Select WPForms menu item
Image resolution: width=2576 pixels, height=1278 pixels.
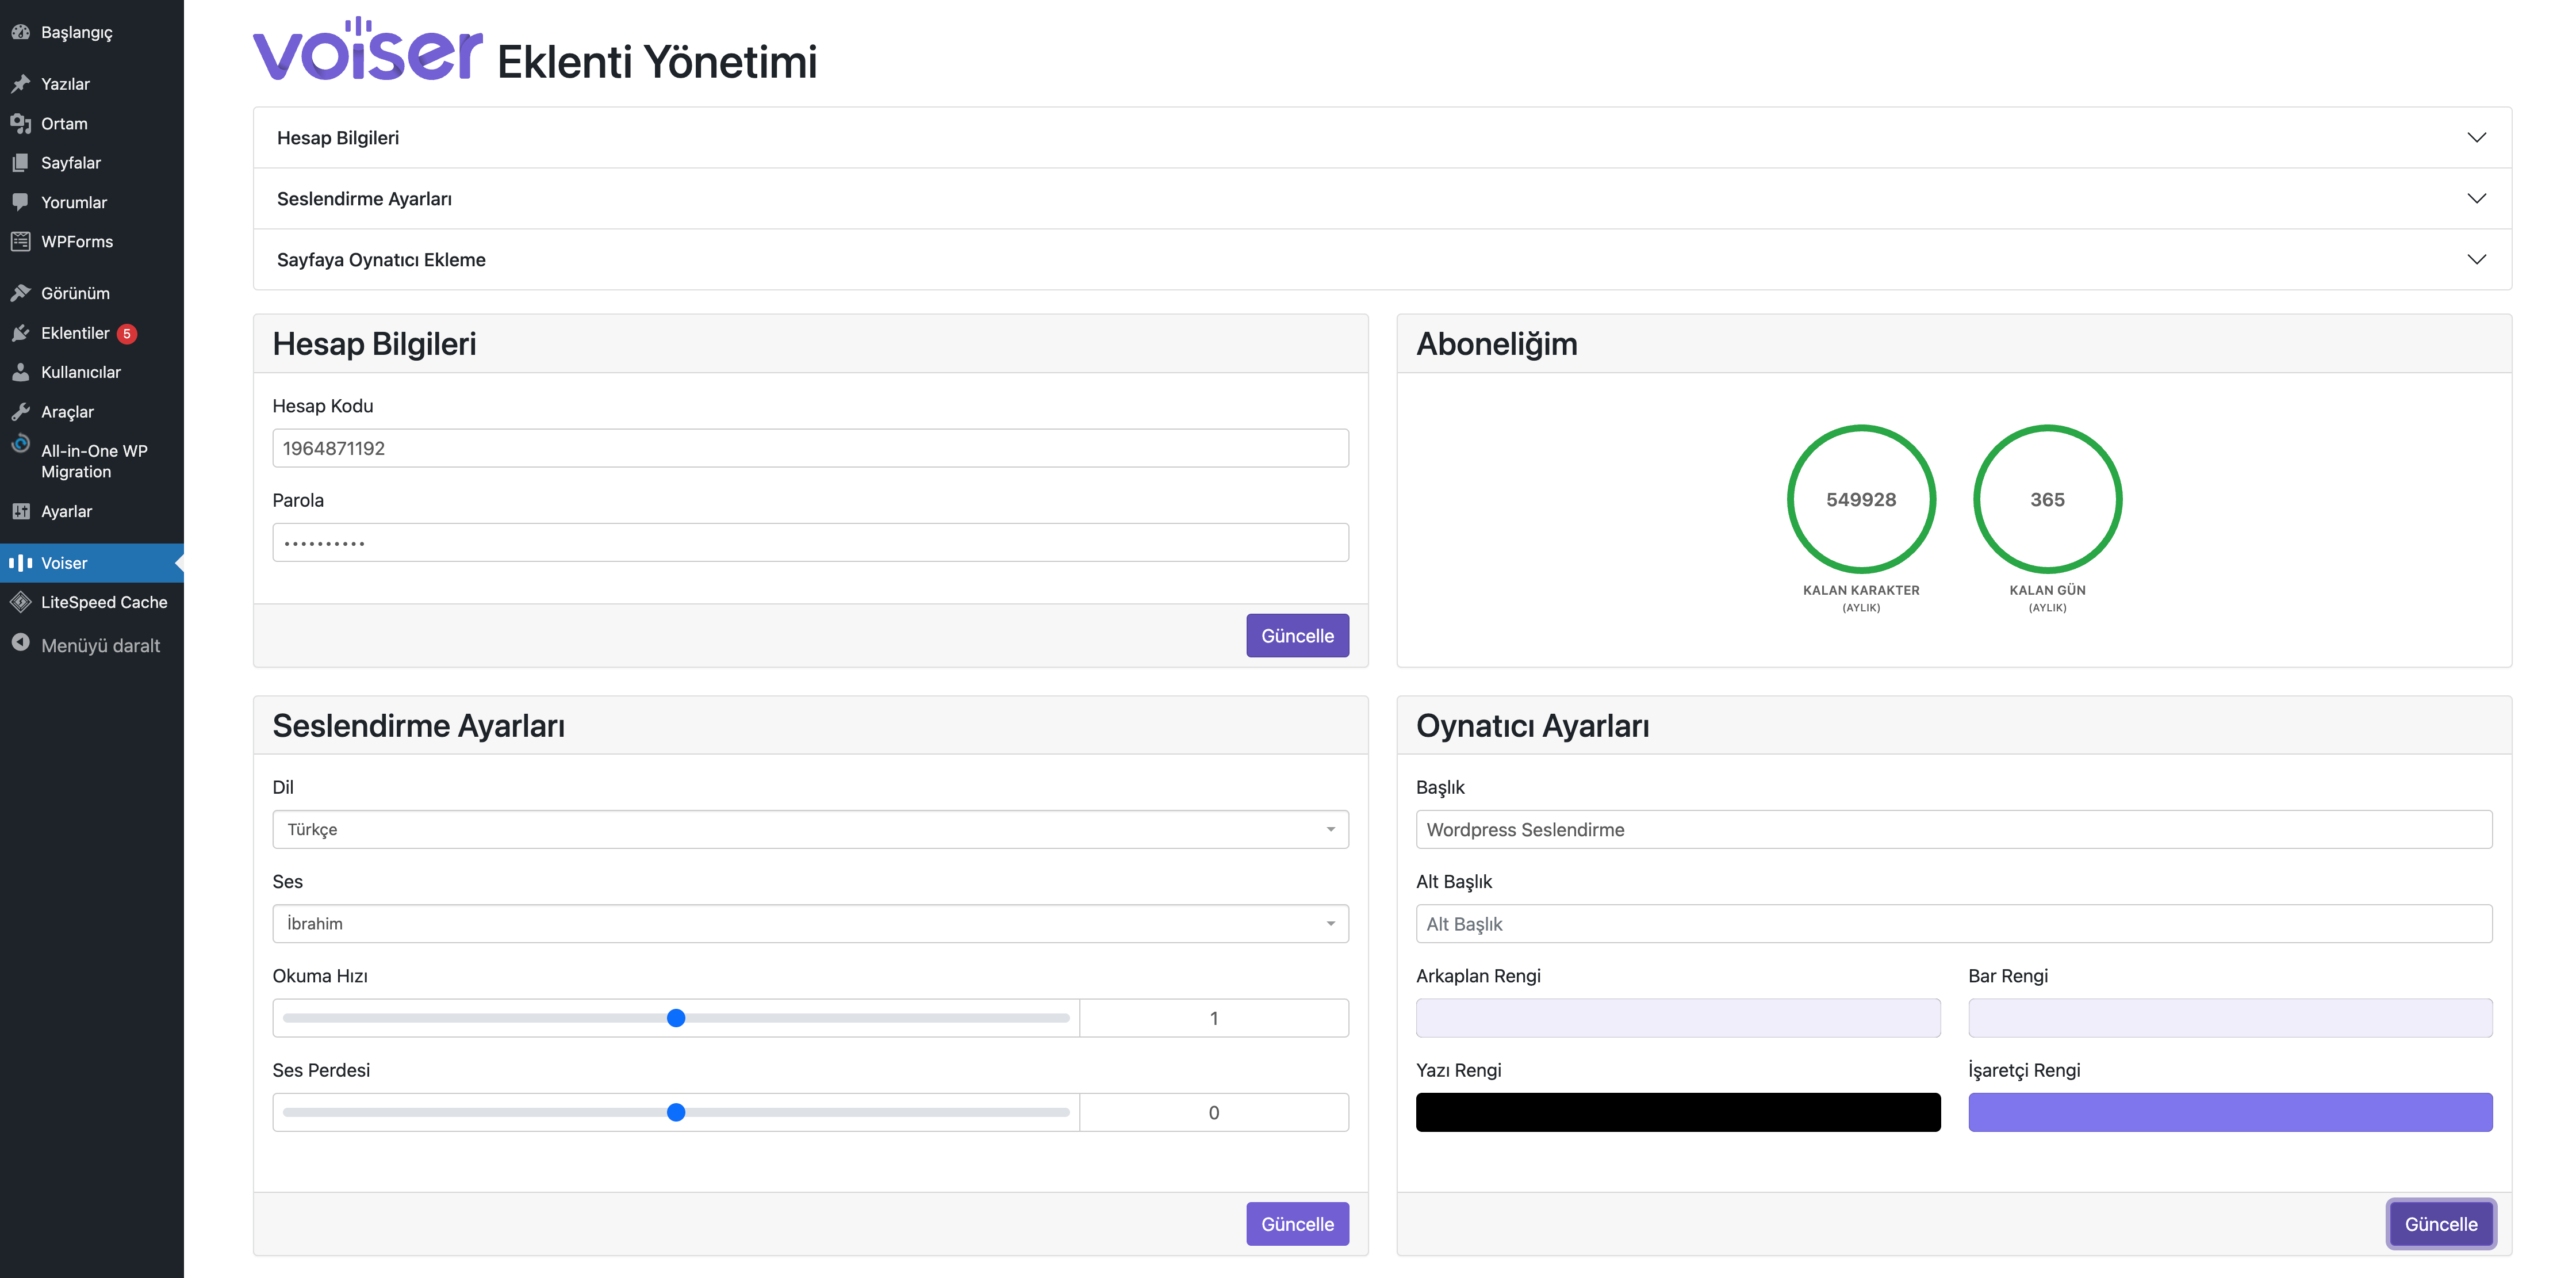click(77, 242)
